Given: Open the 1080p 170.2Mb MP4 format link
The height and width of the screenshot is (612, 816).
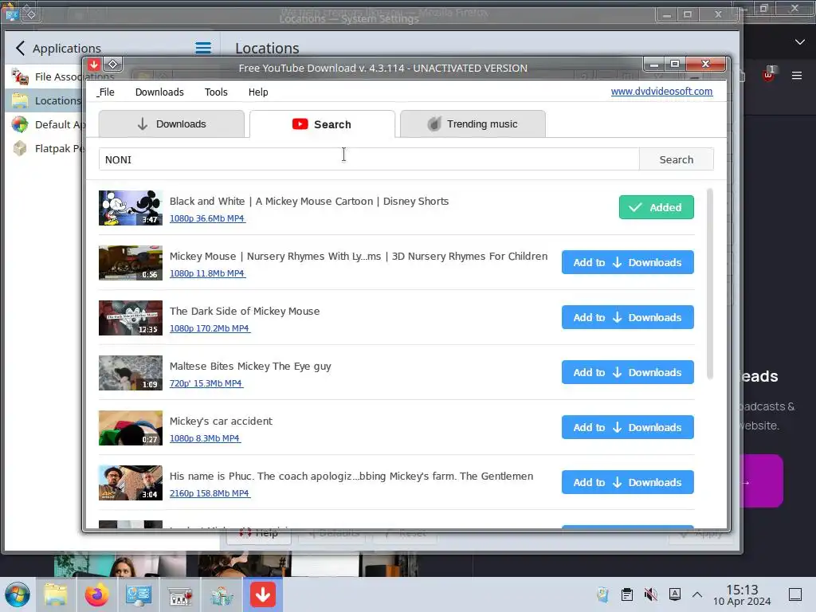Looking at the screenshot, I should (x=210, y=328).
